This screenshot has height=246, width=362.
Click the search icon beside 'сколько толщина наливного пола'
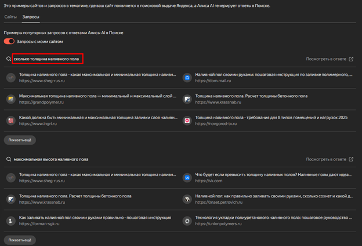(9, 59)
